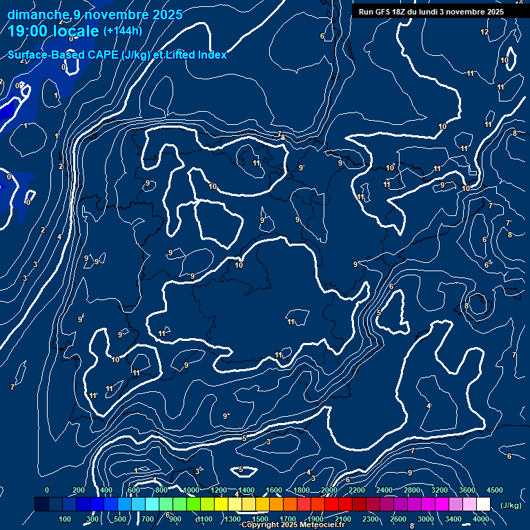Click the legend value '1400'
Image resolution: width=530 pixels, height=530 pixels.
246,490
